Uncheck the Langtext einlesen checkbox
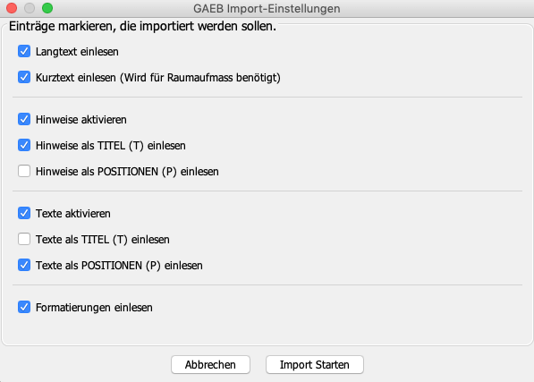This screenshot has height=382, width=534. pos(24,51)
